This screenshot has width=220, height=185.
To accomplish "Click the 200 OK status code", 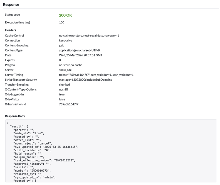I will point(65,15).
